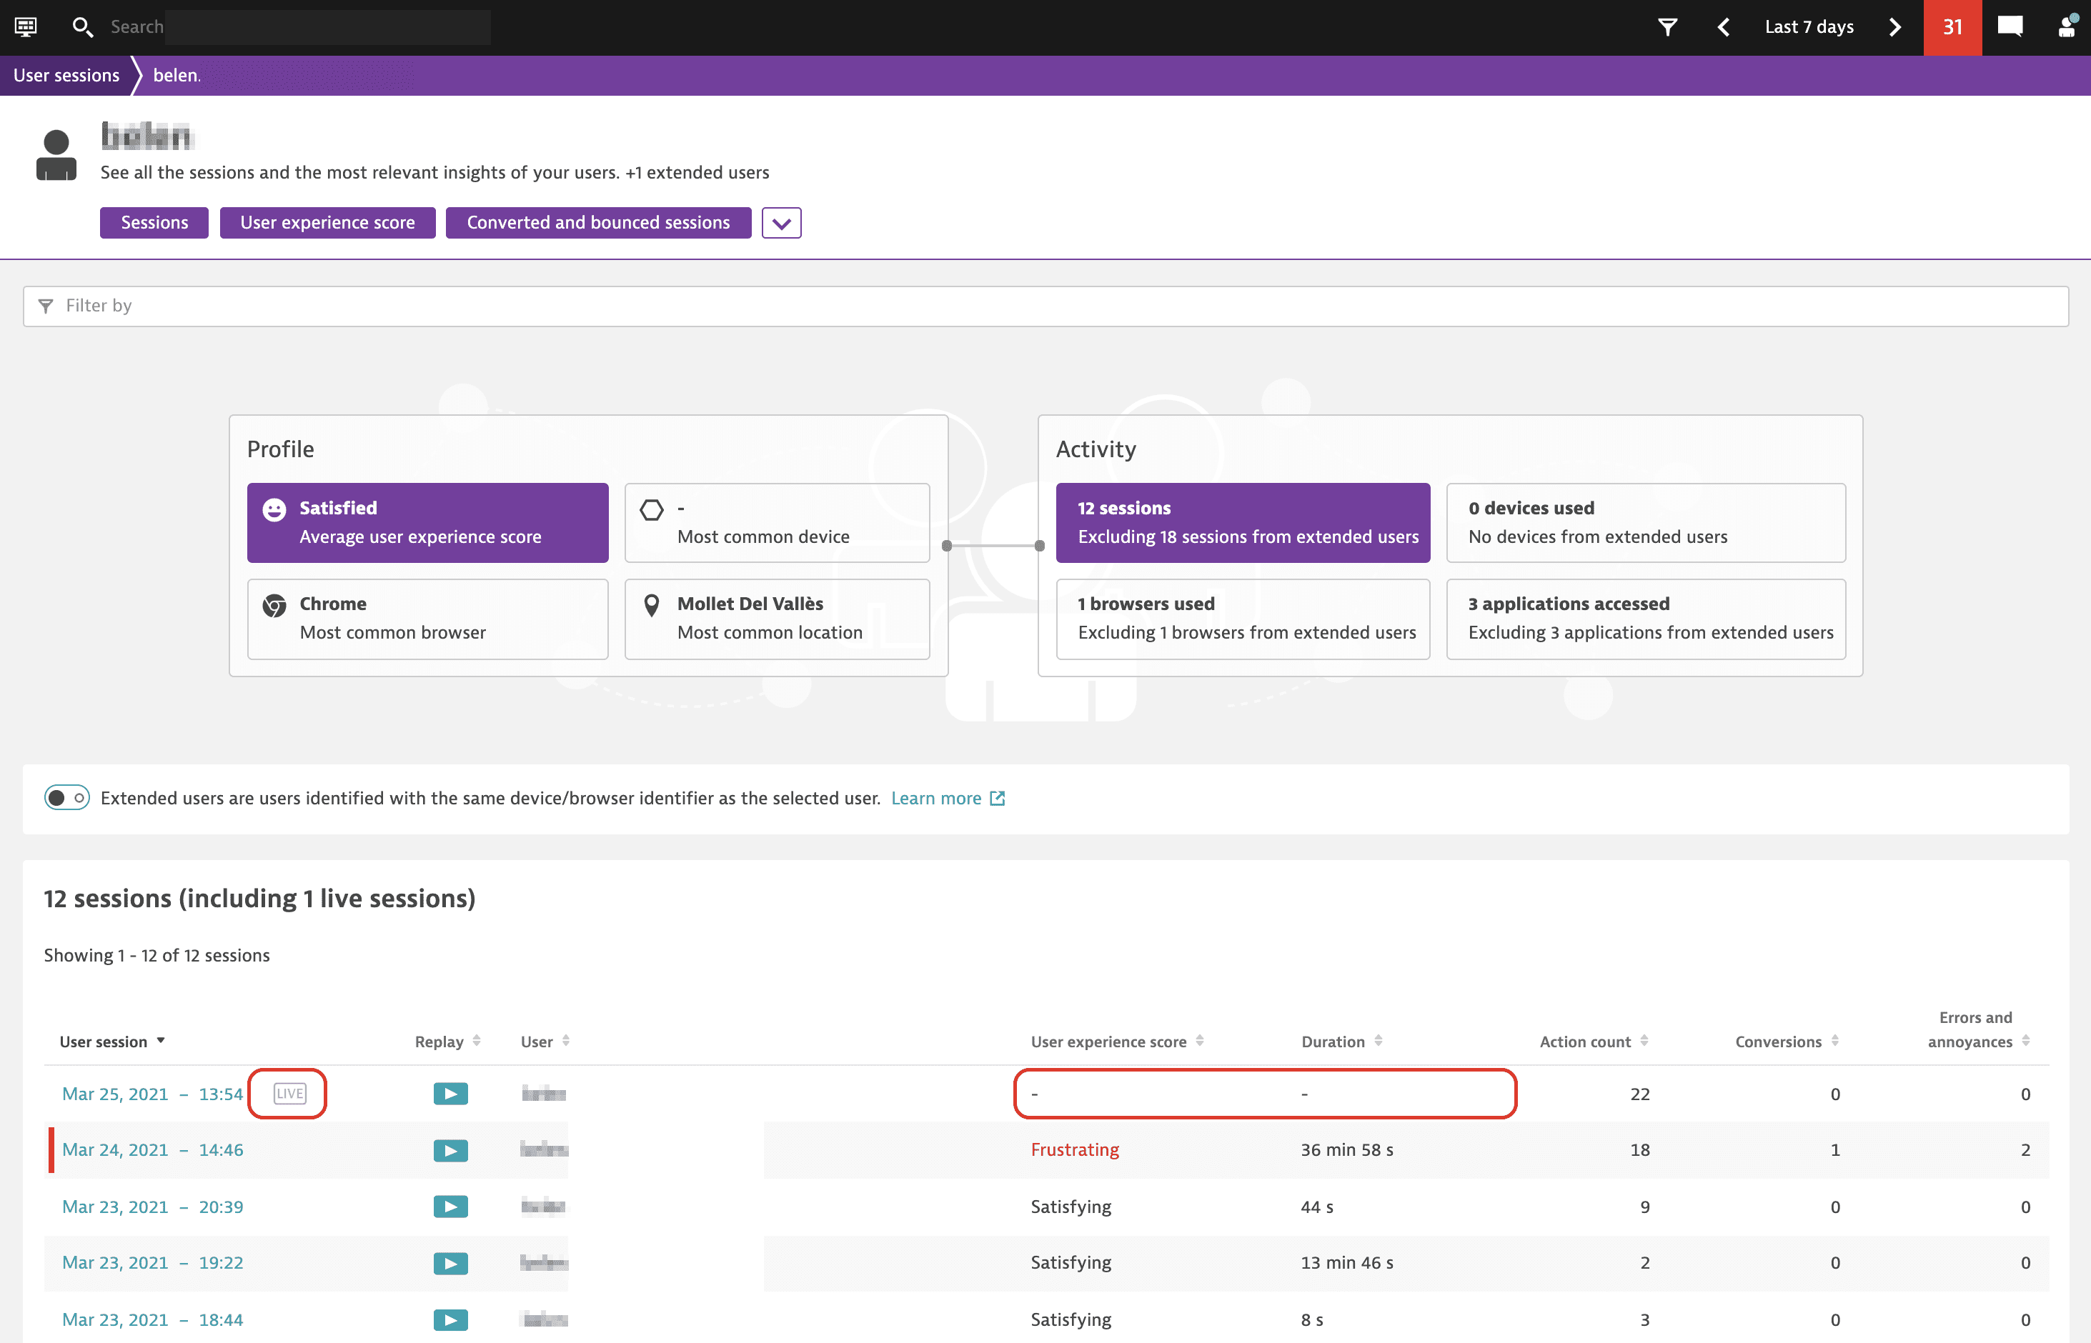Click the replay icon for Mar 23 20:39 session

[x=450, y=1206]
